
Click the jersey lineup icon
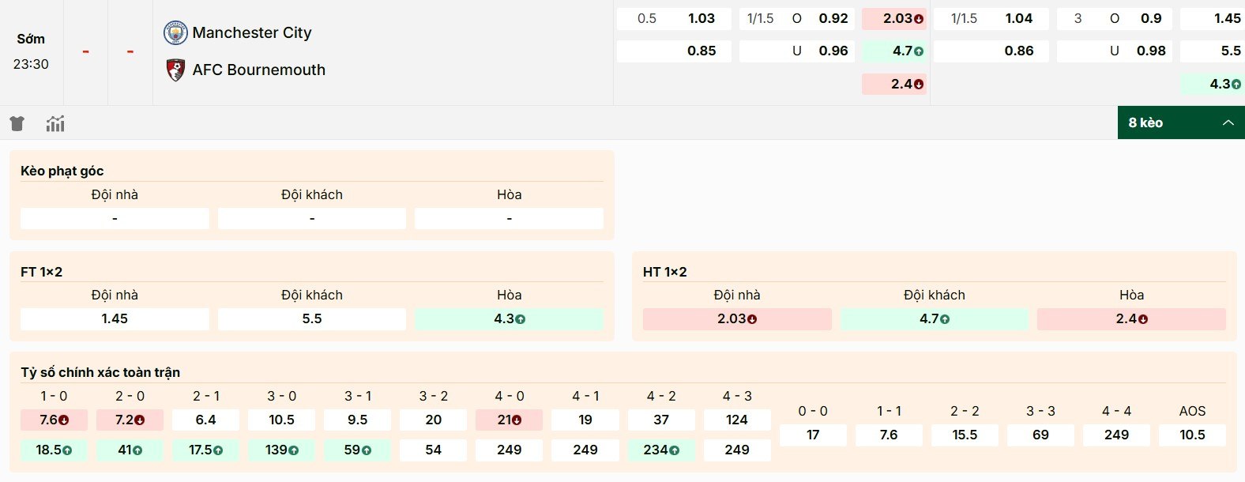(17, 123)
